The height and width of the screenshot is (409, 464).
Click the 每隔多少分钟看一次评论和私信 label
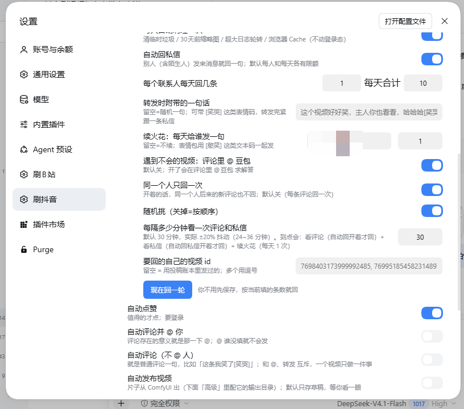coord(194,228)
